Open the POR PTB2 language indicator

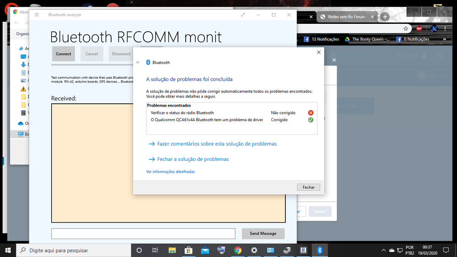410,250
